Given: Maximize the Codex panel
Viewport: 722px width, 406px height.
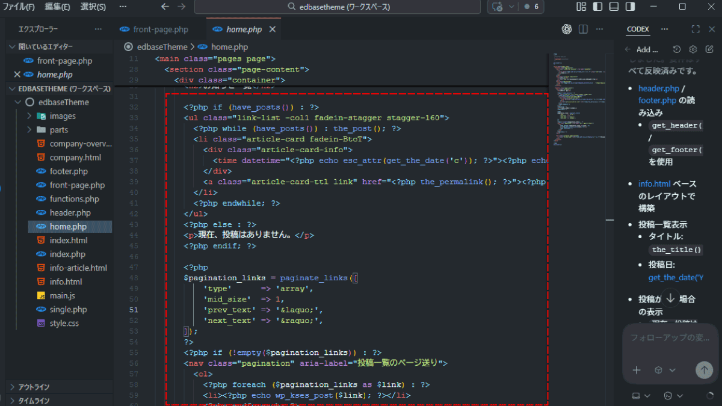Looking at the screenshot, I should coord(696,29).
